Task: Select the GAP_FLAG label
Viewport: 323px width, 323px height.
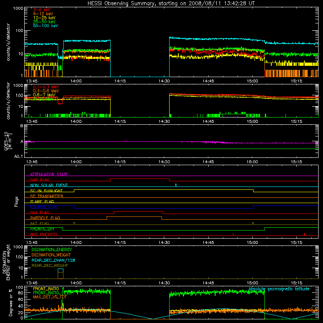Action: click(40, 180)
